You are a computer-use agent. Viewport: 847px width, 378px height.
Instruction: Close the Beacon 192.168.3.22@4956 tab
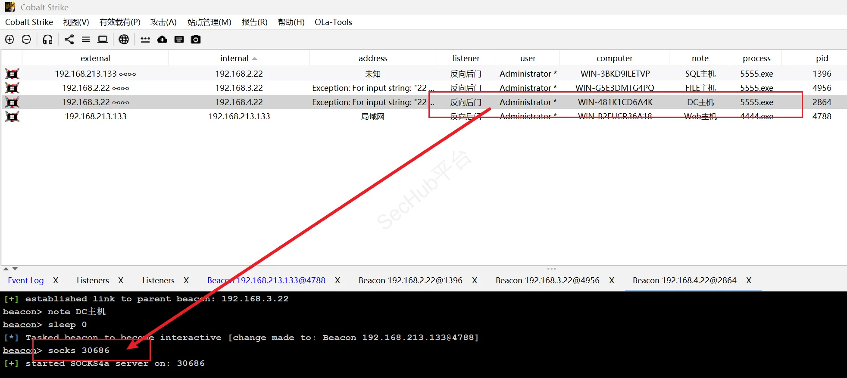coord(612,280)
